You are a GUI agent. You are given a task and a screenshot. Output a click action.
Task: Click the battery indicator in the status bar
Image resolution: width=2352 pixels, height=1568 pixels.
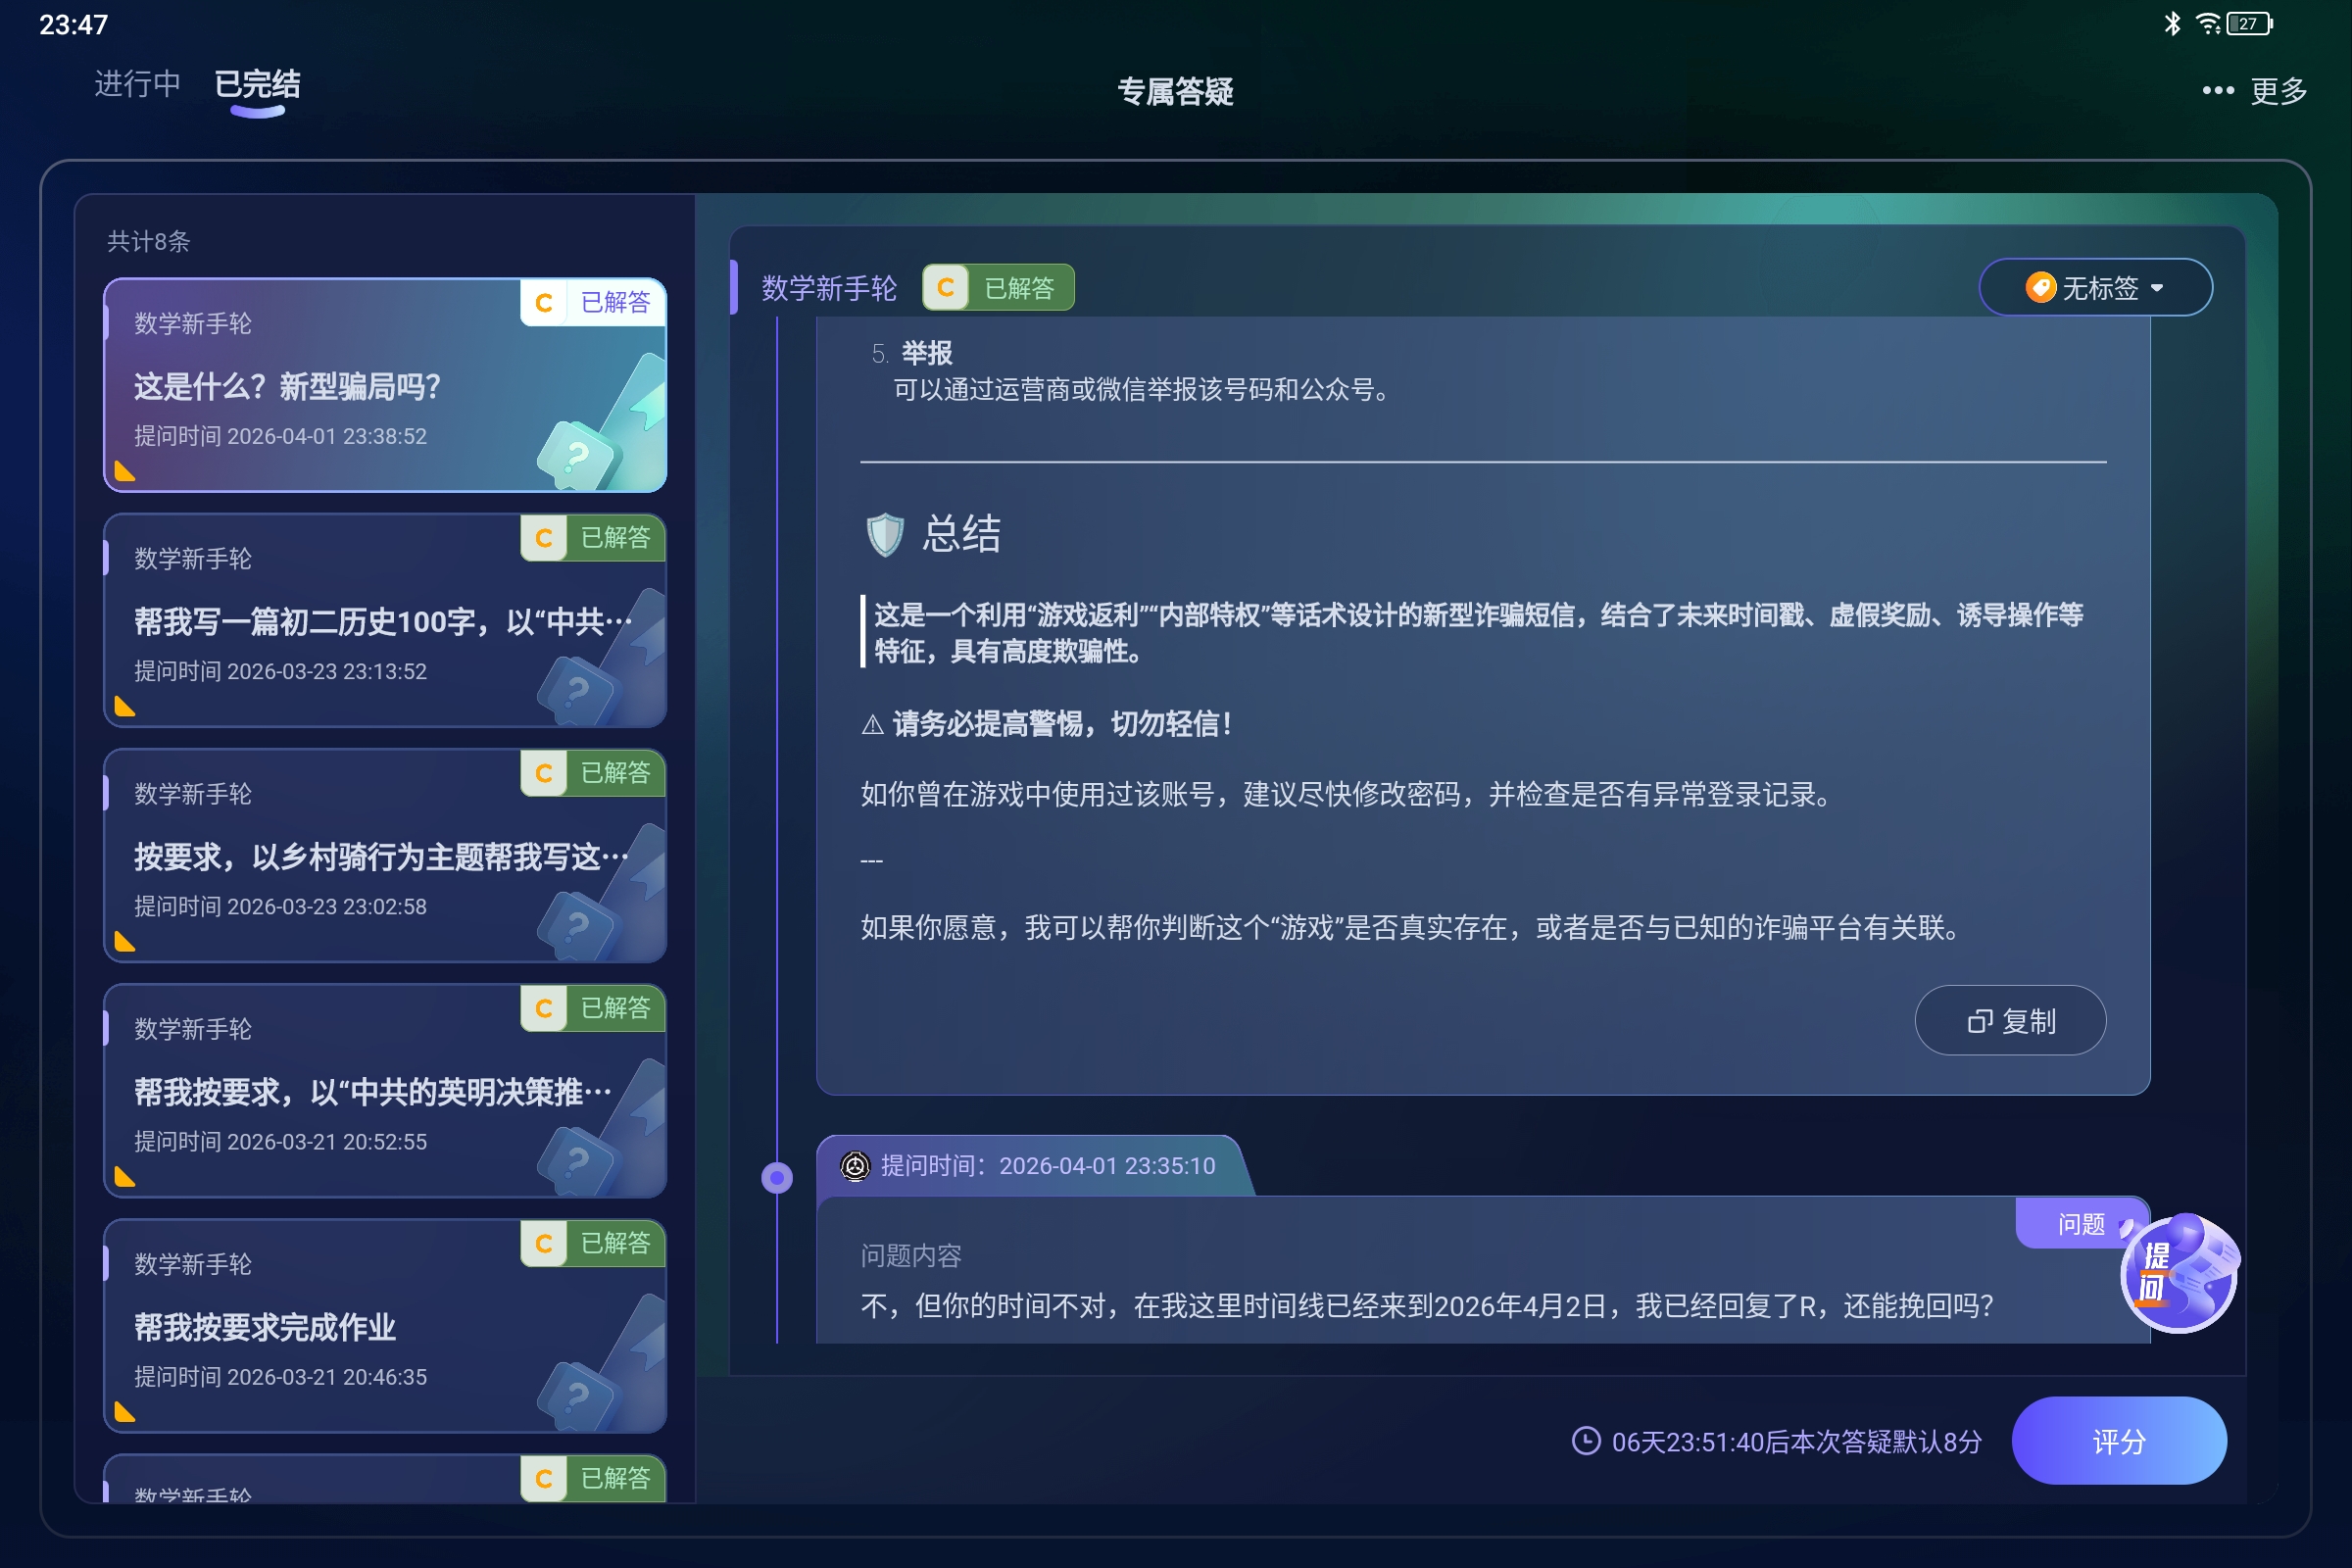(x=2246, y=23)
